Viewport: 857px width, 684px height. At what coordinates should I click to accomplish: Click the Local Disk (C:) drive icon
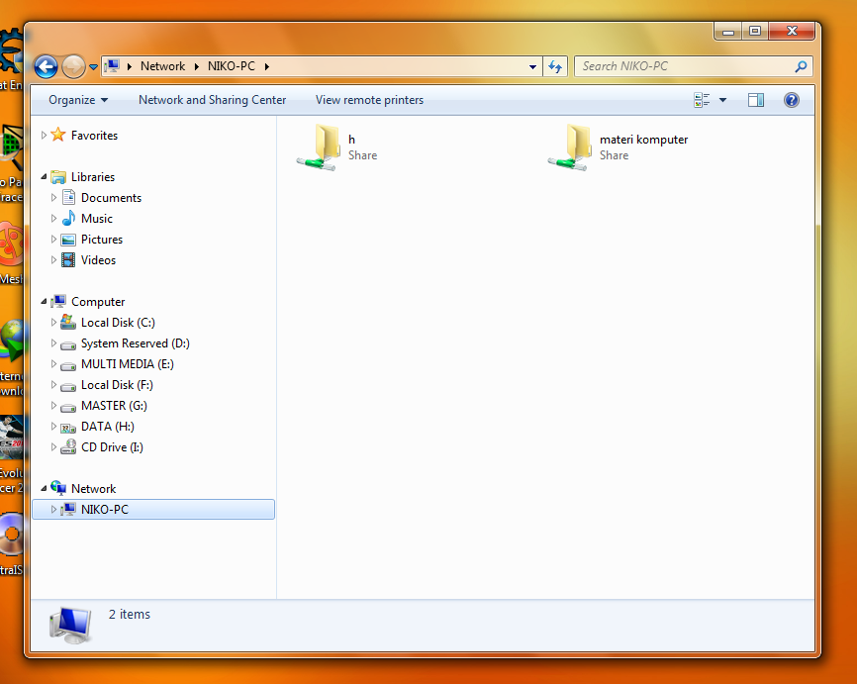tap(68, 322)
